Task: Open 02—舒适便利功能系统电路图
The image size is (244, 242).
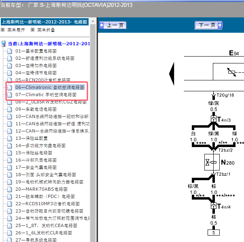Action: coord(45,58)
